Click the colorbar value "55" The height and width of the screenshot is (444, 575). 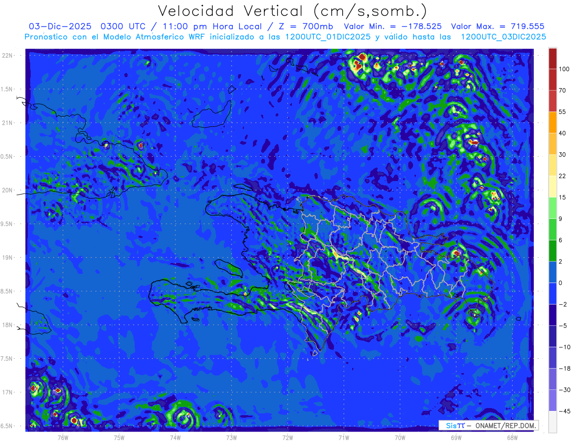click(x=563, y=112)
